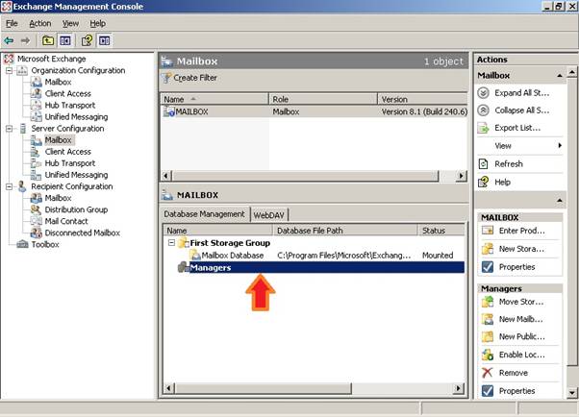Viewport: 579px width, 417px height.
Task: Sort by Database File Path column
Action: pyautogui.click(x=345, y=231)
